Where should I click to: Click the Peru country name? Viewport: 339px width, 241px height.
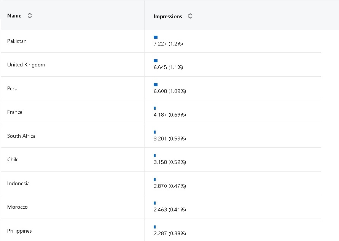click(x=12, y=88)
